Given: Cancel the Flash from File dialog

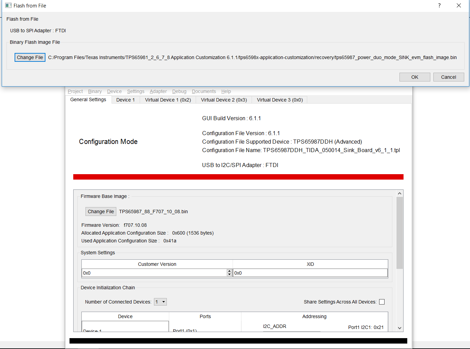Looking at the screenshot, I should 449,77.
